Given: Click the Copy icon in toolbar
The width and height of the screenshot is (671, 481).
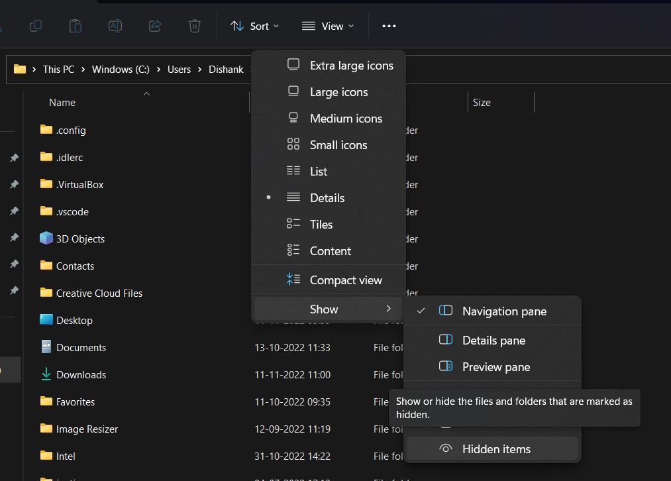Looking at the screenshot, I should (x=36, y=26).
